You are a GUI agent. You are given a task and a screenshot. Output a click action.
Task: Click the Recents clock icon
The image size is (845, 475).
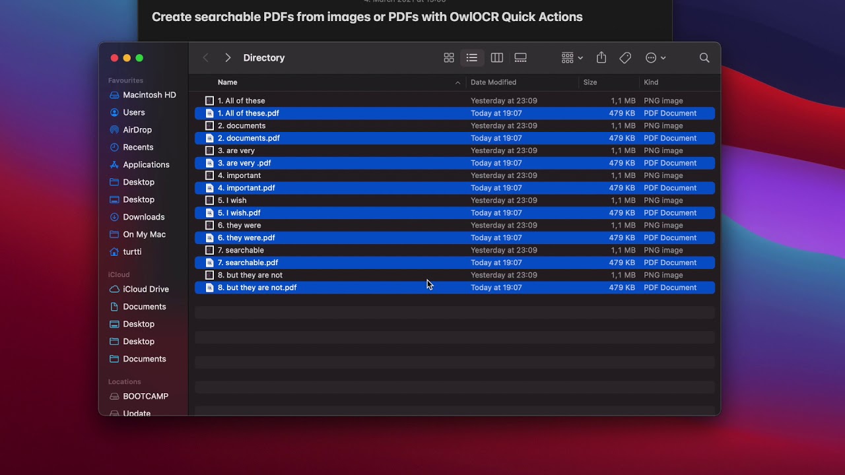[114, 147]
